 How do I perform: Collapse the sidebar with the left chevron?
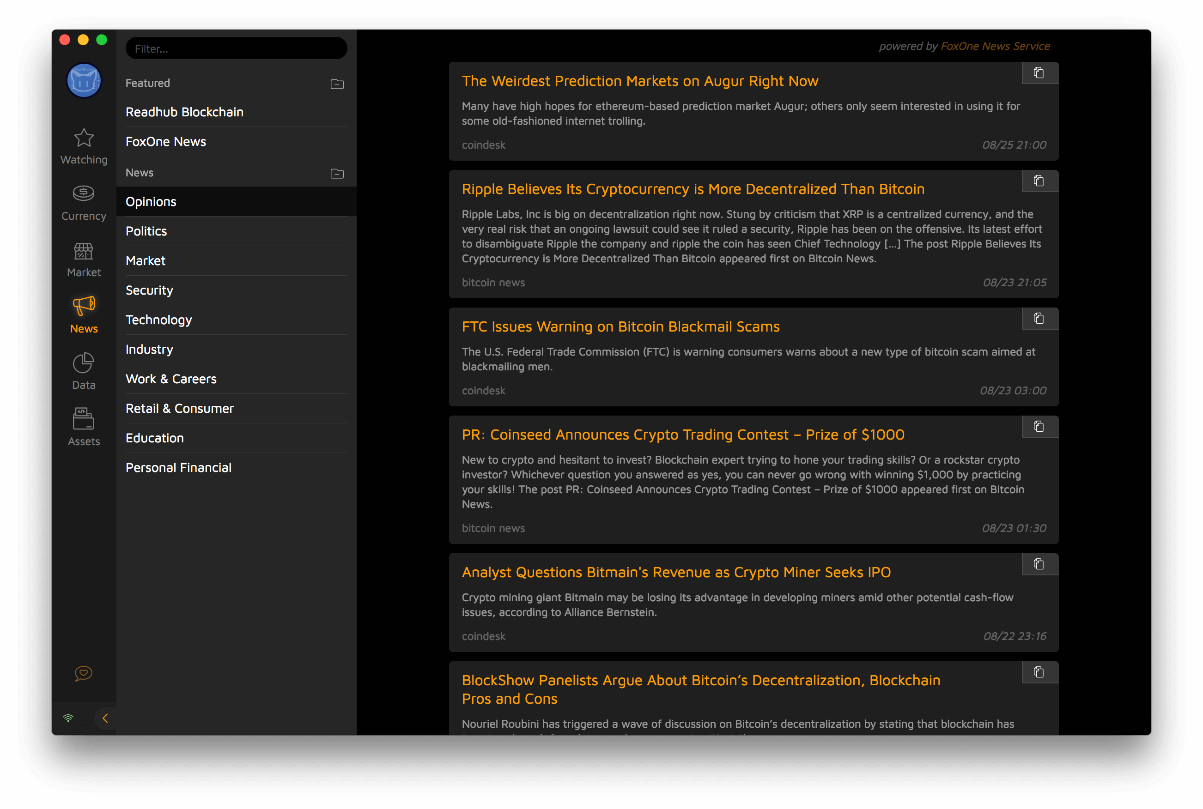click(105, 718)
